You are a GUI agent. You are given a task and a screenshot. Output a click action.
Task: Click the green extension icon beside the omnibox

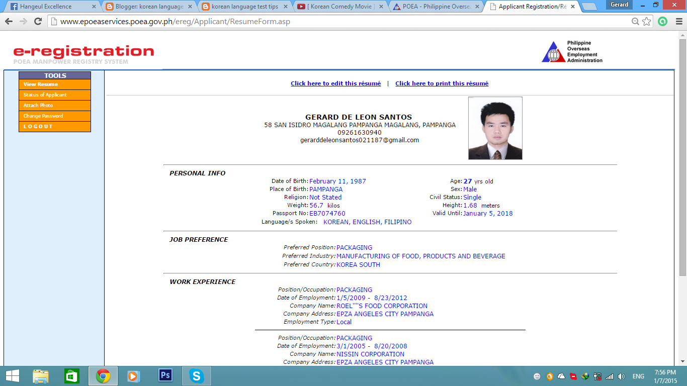(x=663, y=21)
